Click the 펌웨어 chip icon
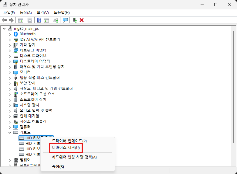Viewport: 237px width, 174px height. (16, 160)
